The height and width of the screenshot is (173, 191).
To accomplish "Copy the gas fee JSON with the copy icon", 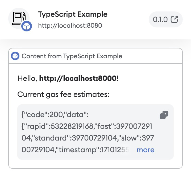I will [164, 115].
